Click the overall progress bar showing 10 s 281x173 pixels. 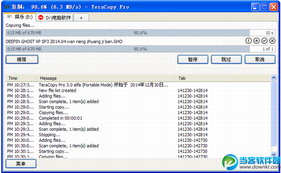[140, 33]
